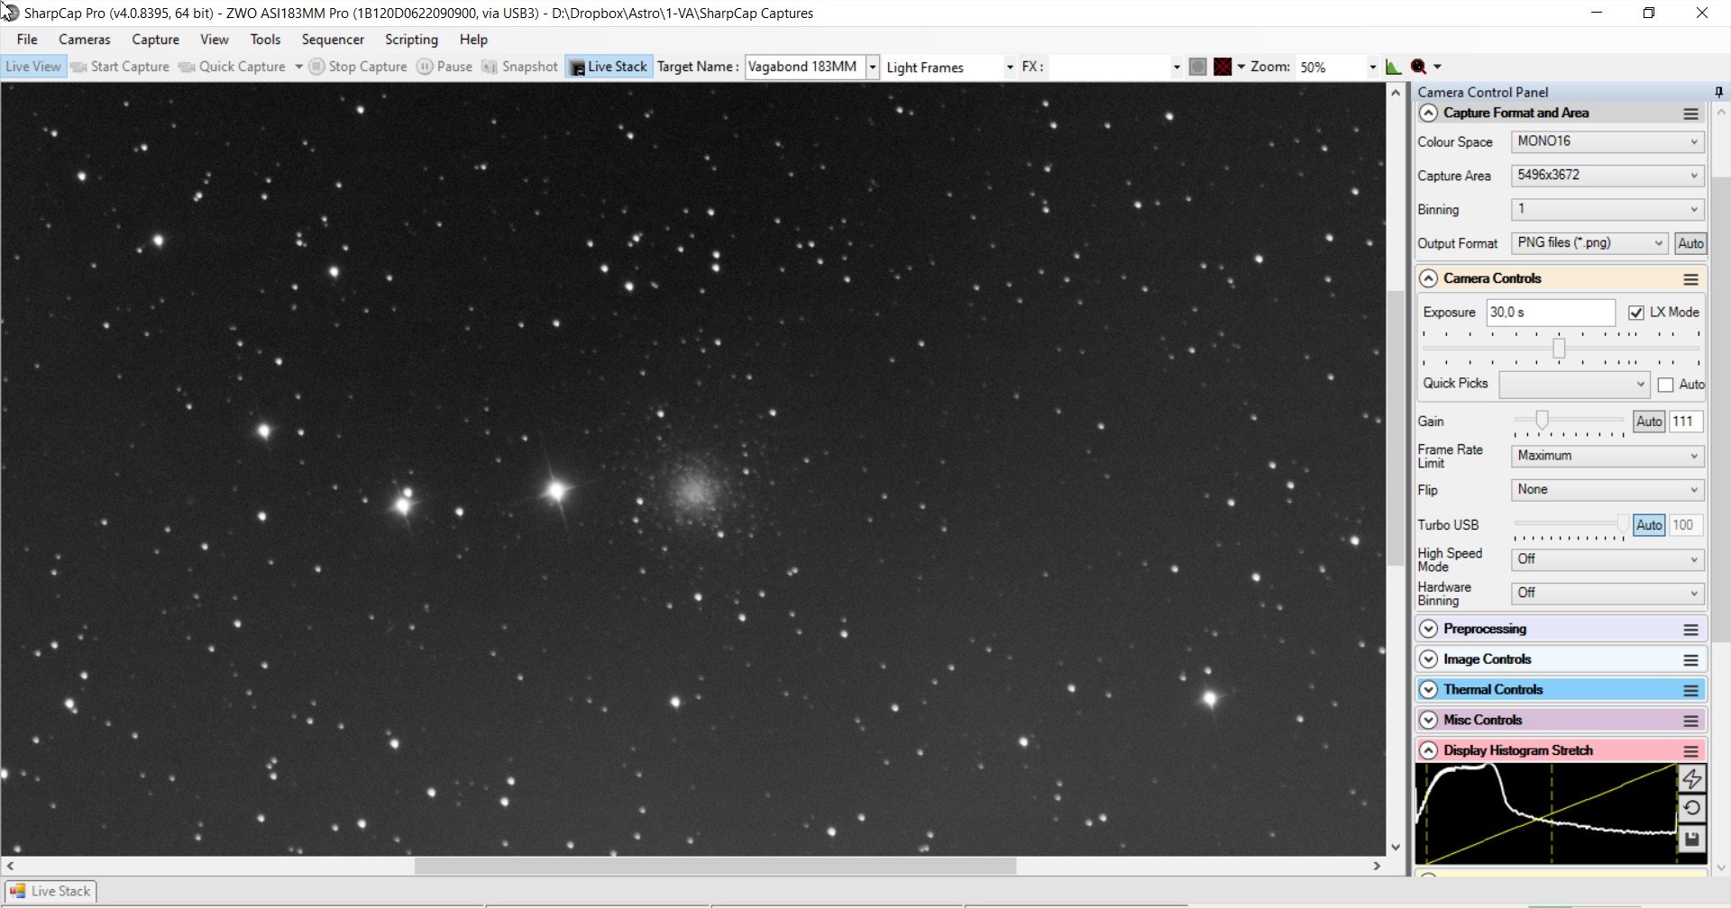Expand the Thermal Controls section
Viewport: 1731px width, 908px height.
click(x=1428, y=690)
